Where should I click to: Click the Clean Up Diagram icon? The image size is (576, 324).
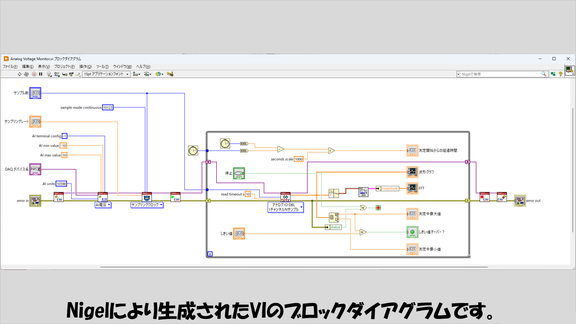pyautogui.click(x=170, y=74)
